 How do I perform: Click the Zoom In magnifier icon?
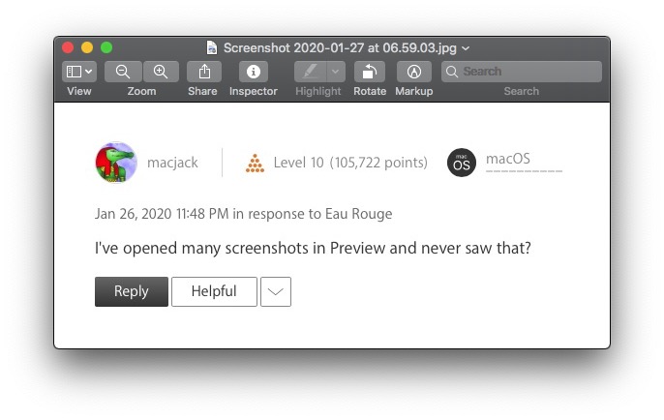pyautogui.click(x=161, y=72)
